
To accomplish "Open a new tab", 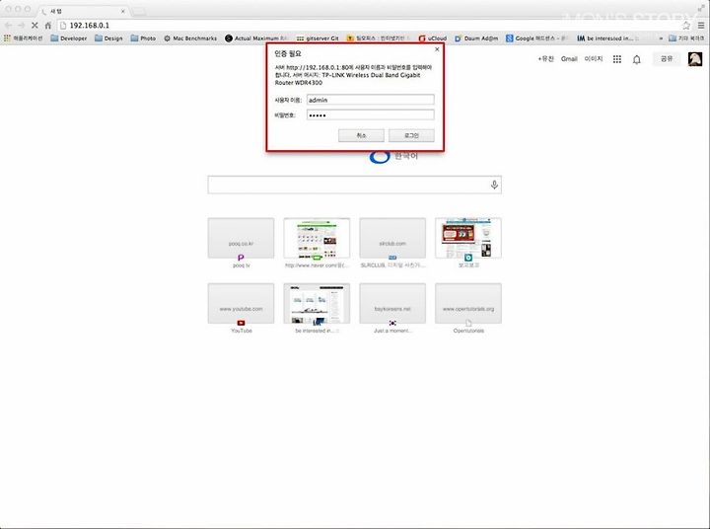I will [x=139, y=11].
